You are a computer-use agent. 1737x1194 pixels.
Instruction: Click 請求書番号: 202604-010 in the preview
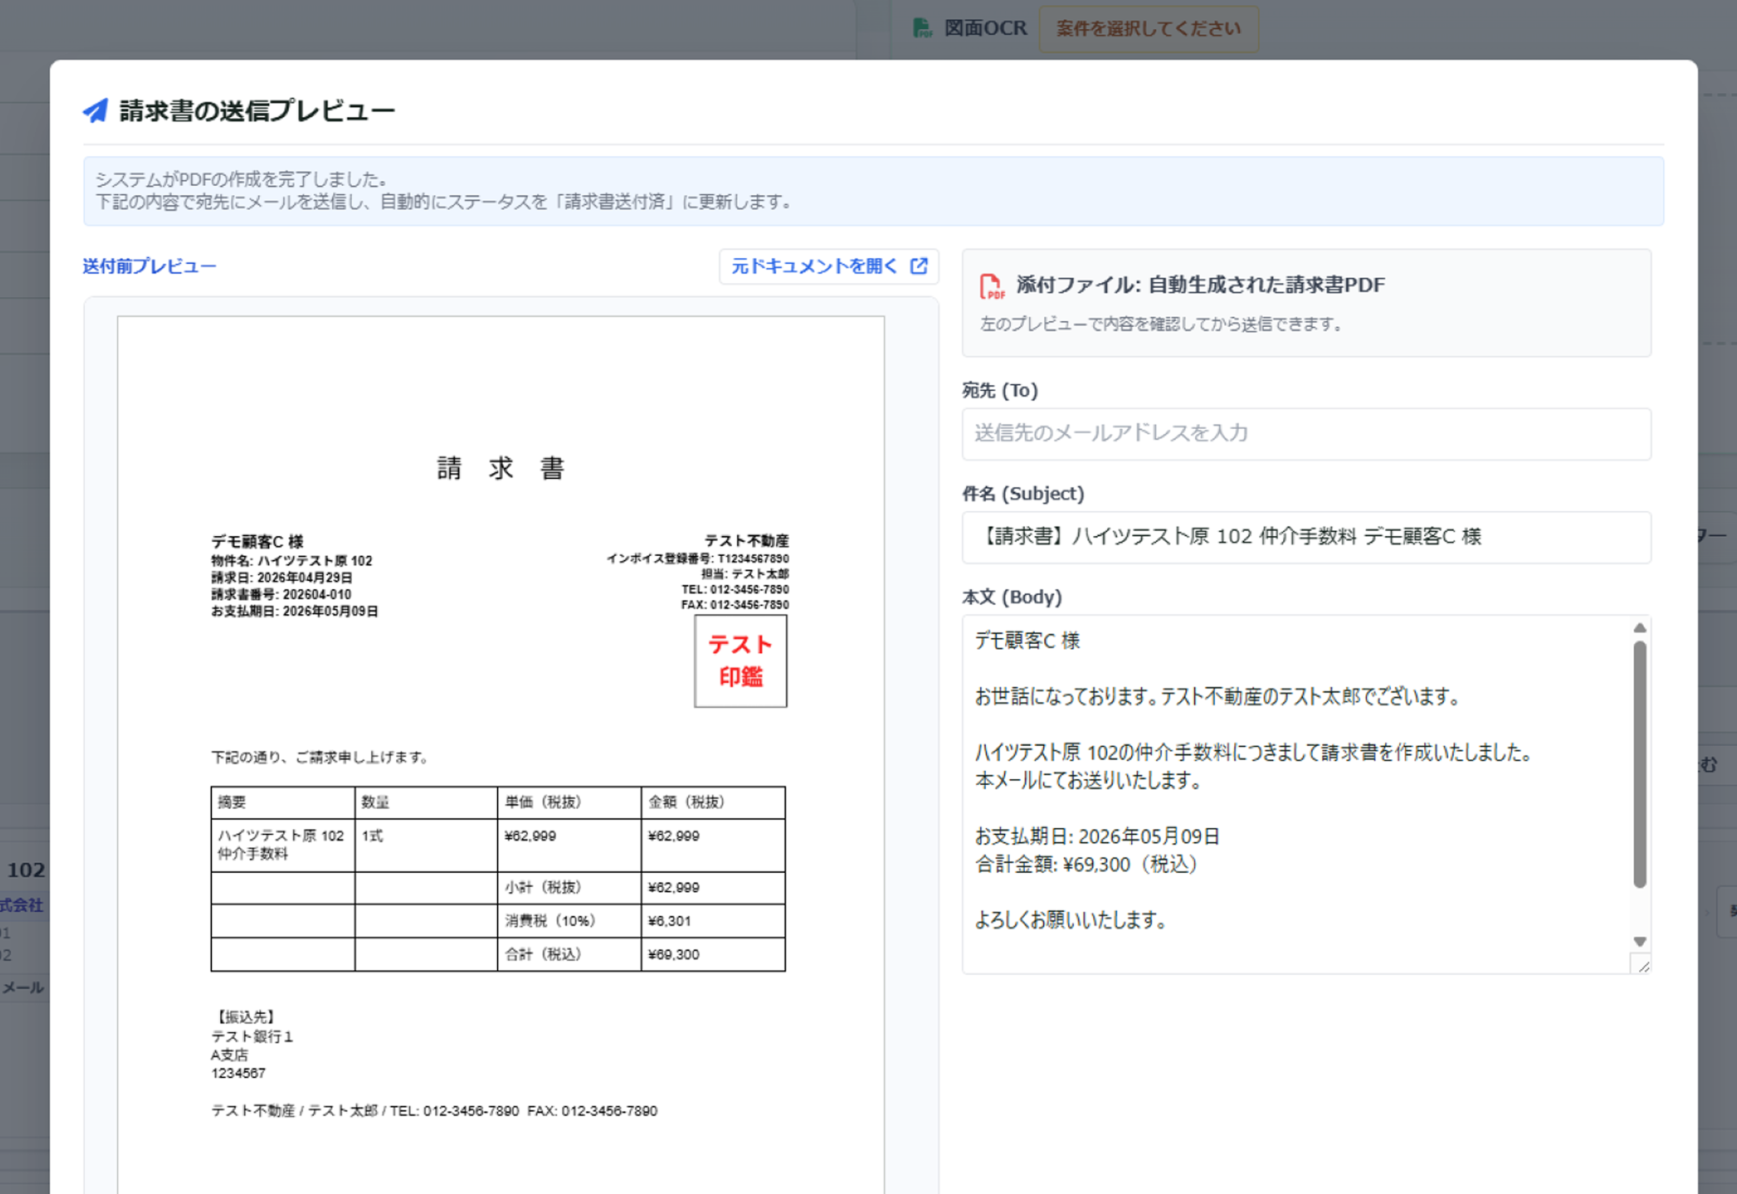click(281, 594)
